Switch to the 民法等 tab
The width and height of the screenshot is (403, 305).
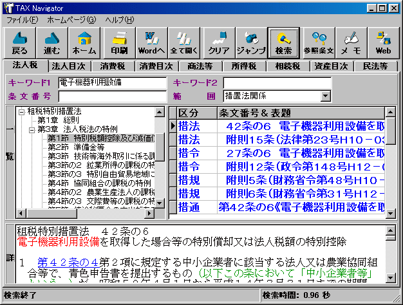375,66
